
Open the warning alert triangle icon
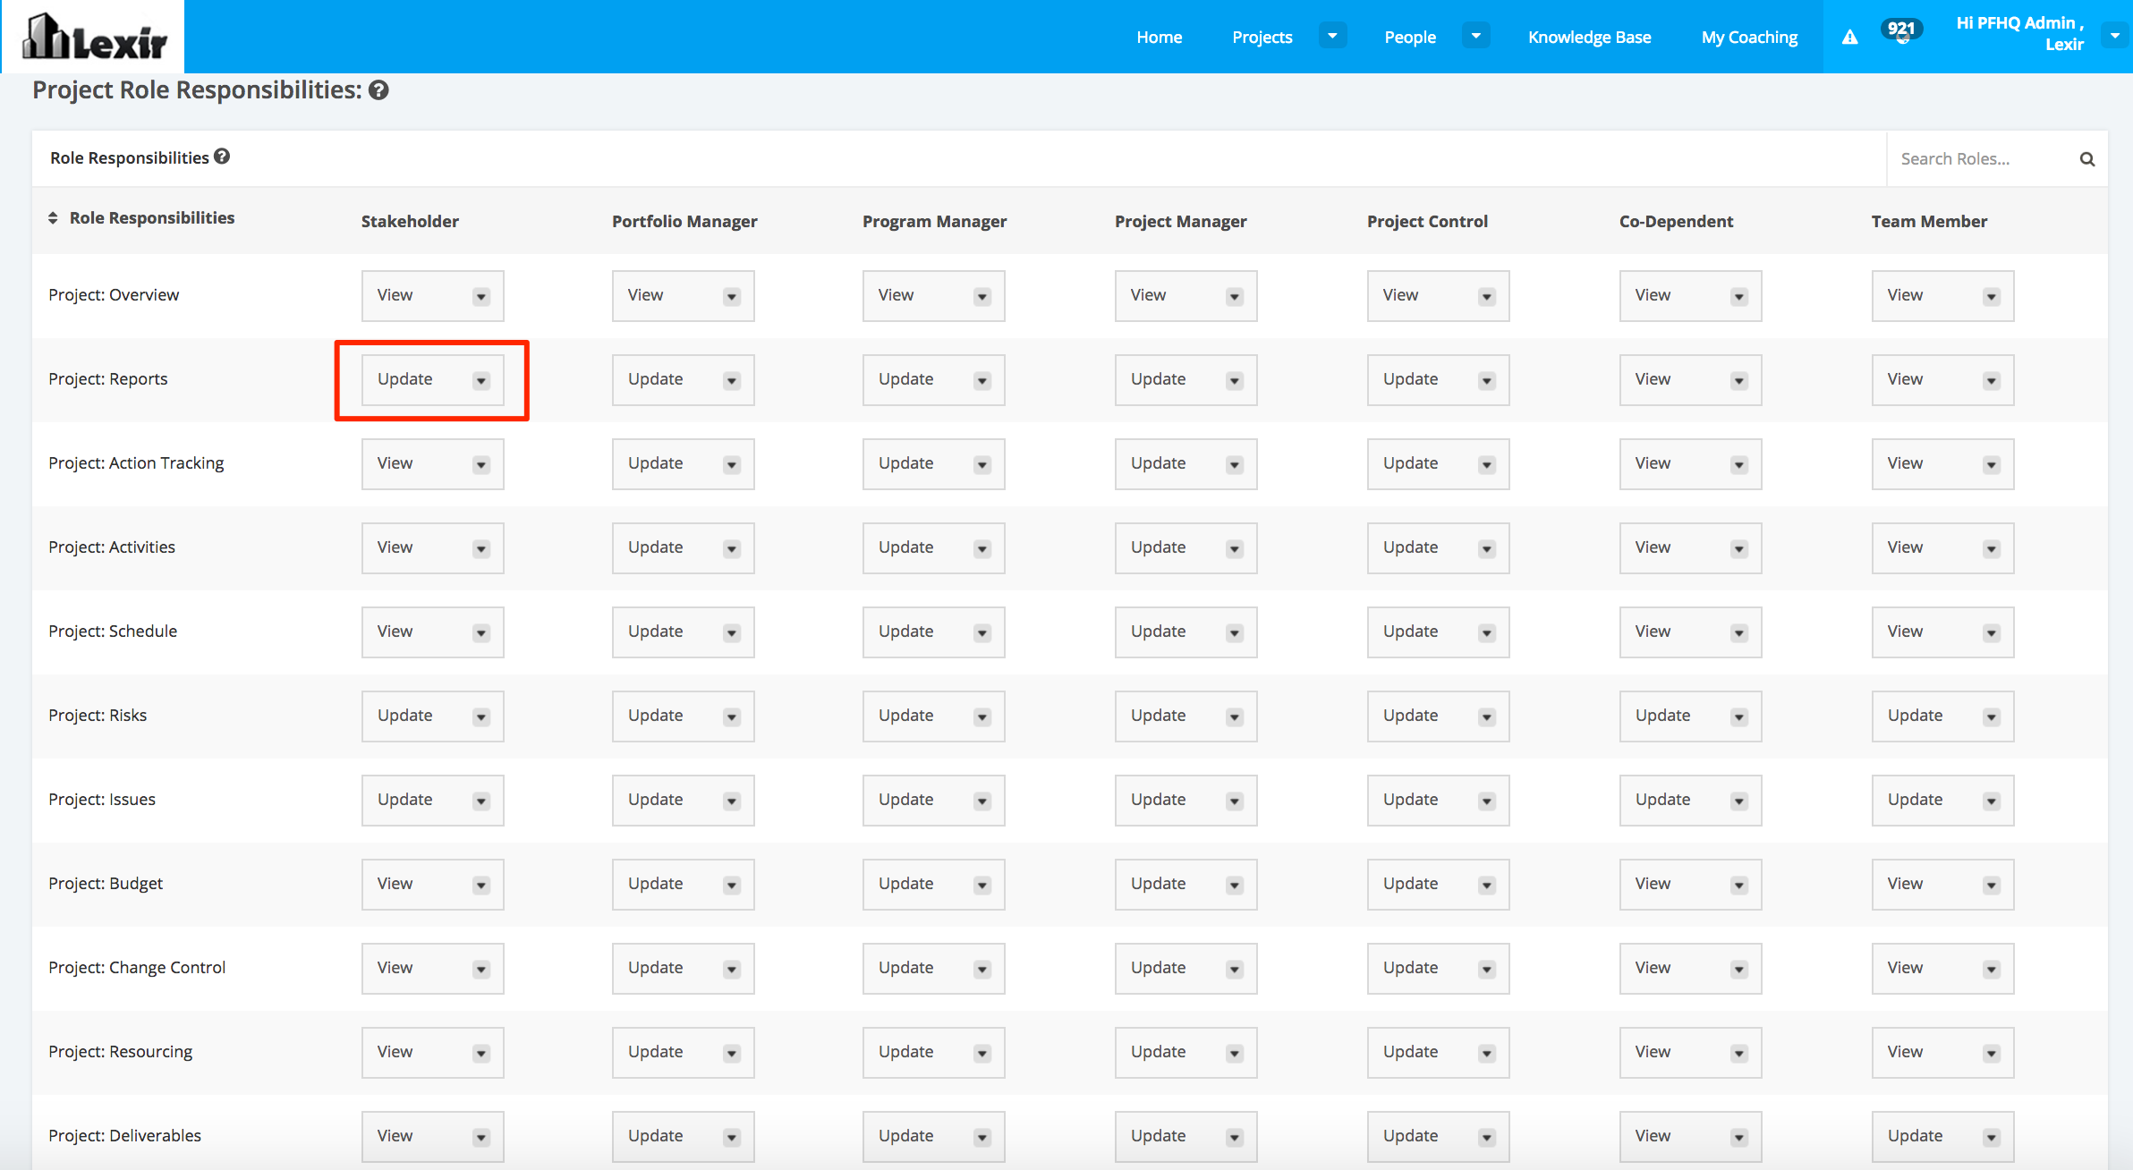click(1849, 38)
